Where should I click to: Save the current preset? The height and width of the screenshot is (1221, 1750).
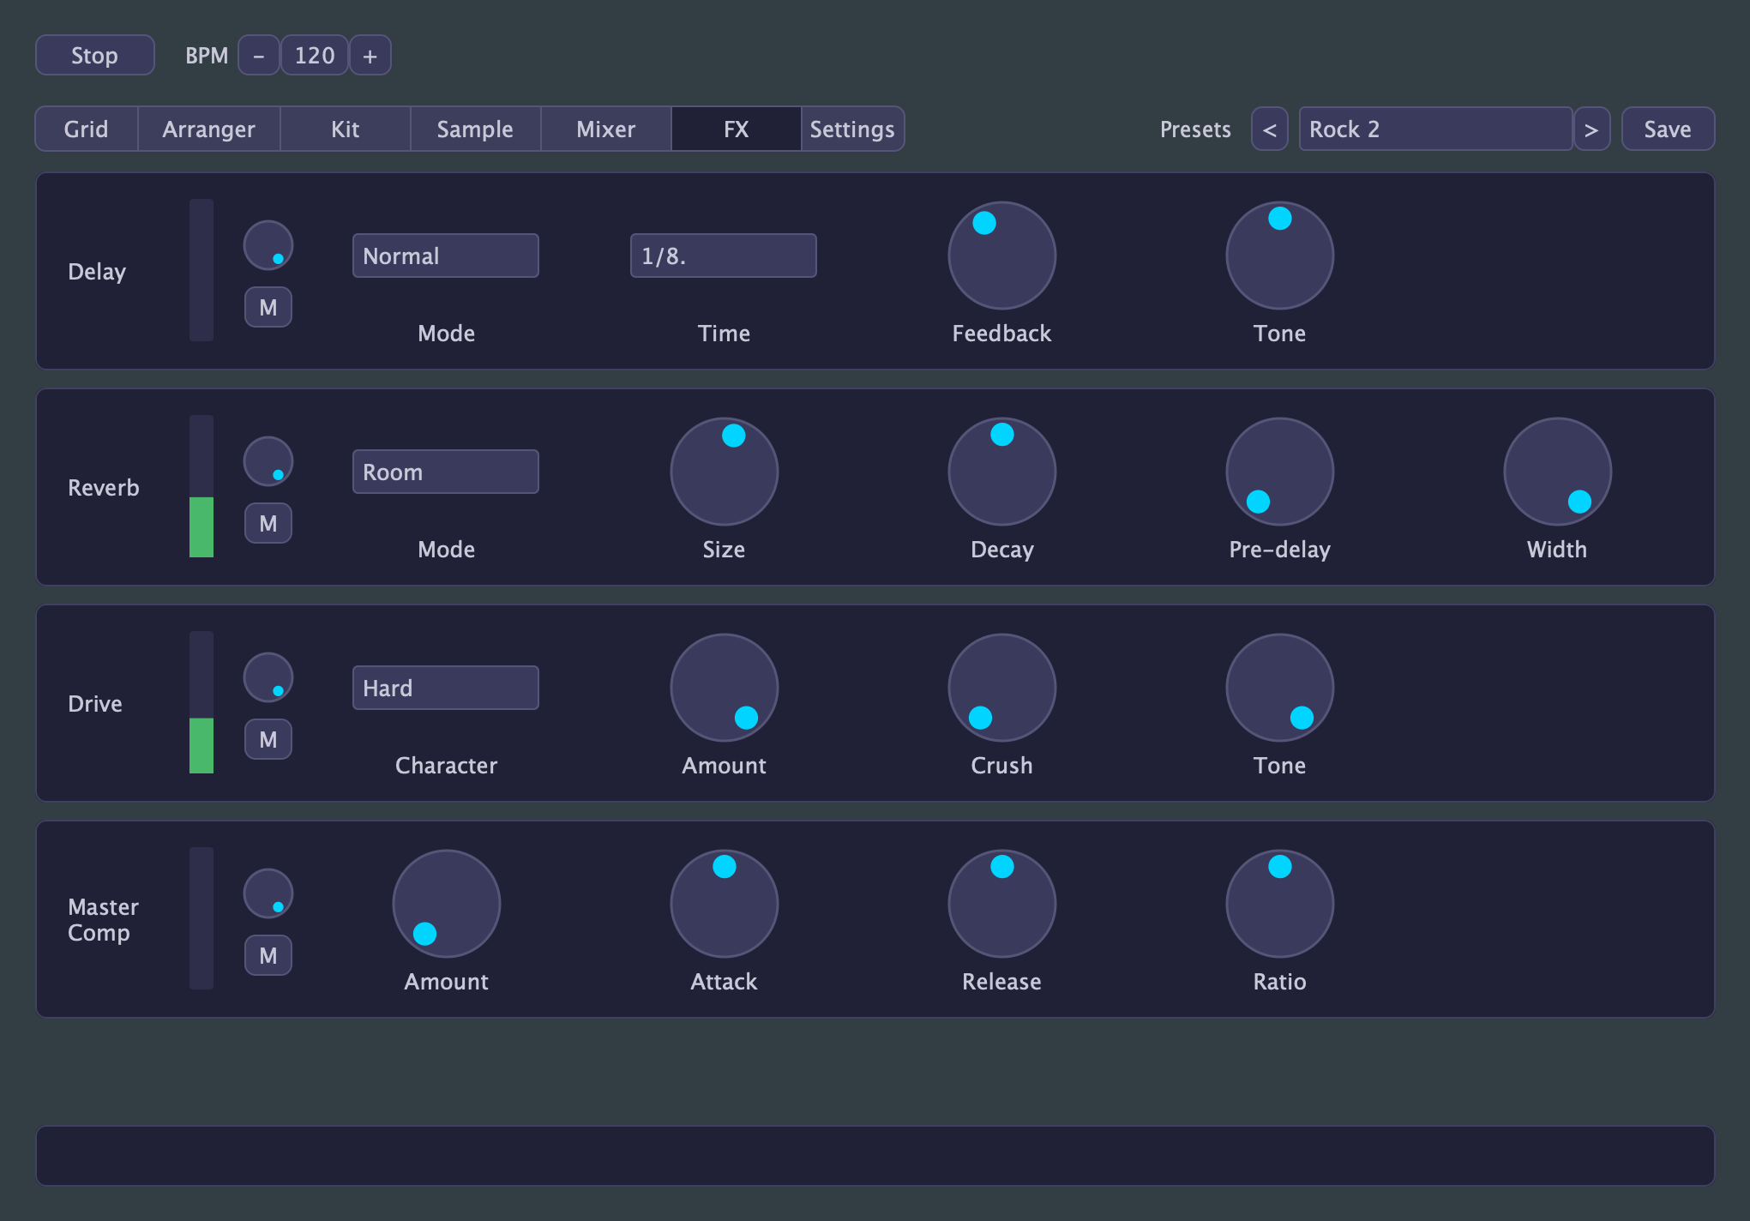tap(1669, 129)
